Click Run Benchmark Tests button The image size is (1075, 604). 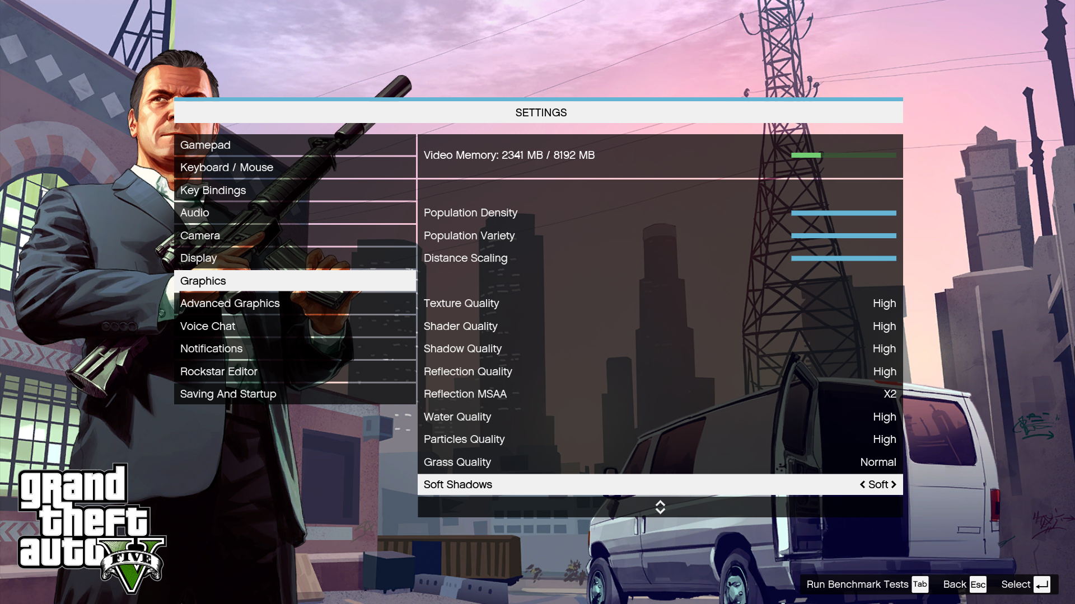(x=857, y=584)
